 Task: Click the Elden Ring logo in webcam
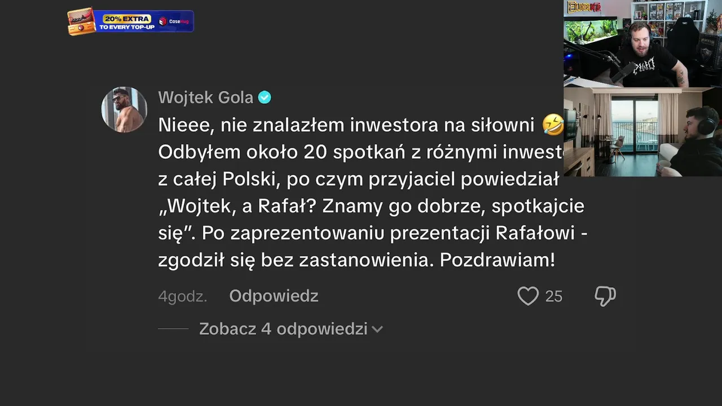[x=584, y=7]
